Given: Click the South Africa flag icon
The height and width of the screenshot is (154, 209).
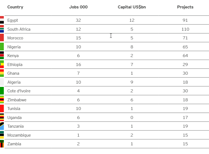Looking at the screenshot, I should click(x=2, y=29).
